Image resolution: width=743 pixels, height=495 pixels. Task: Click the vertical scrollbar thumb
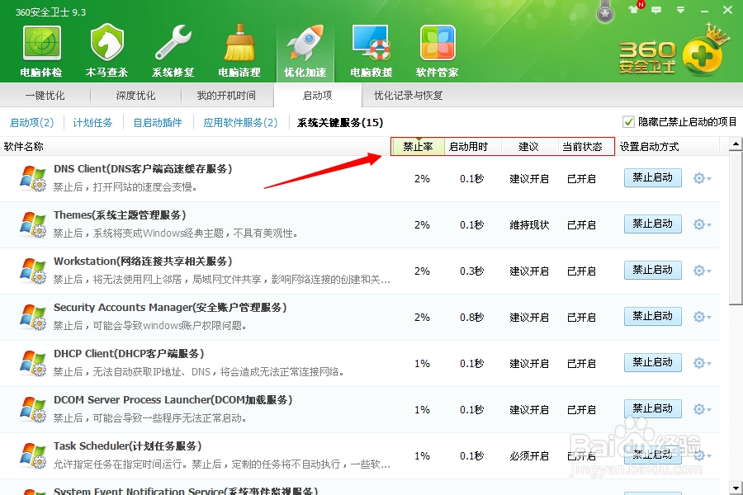736,228
